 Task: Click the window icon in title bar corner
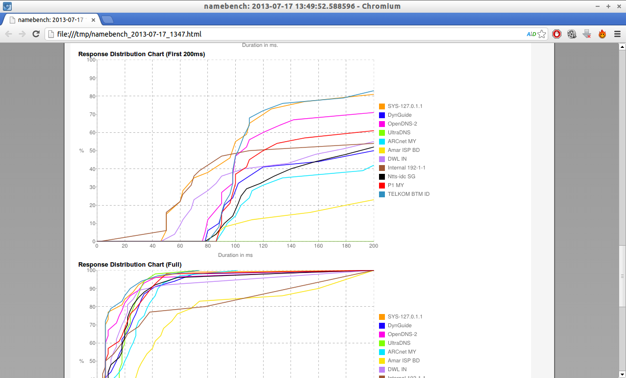click(x=7, y=6)
